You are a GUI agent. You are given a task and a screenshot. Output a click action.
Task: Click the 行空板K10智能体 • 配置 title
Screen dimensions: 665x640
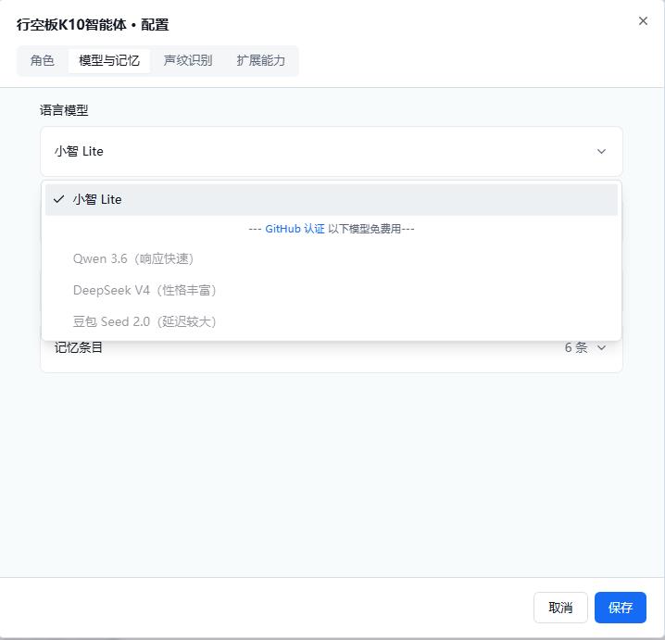(x=93, y=25)
